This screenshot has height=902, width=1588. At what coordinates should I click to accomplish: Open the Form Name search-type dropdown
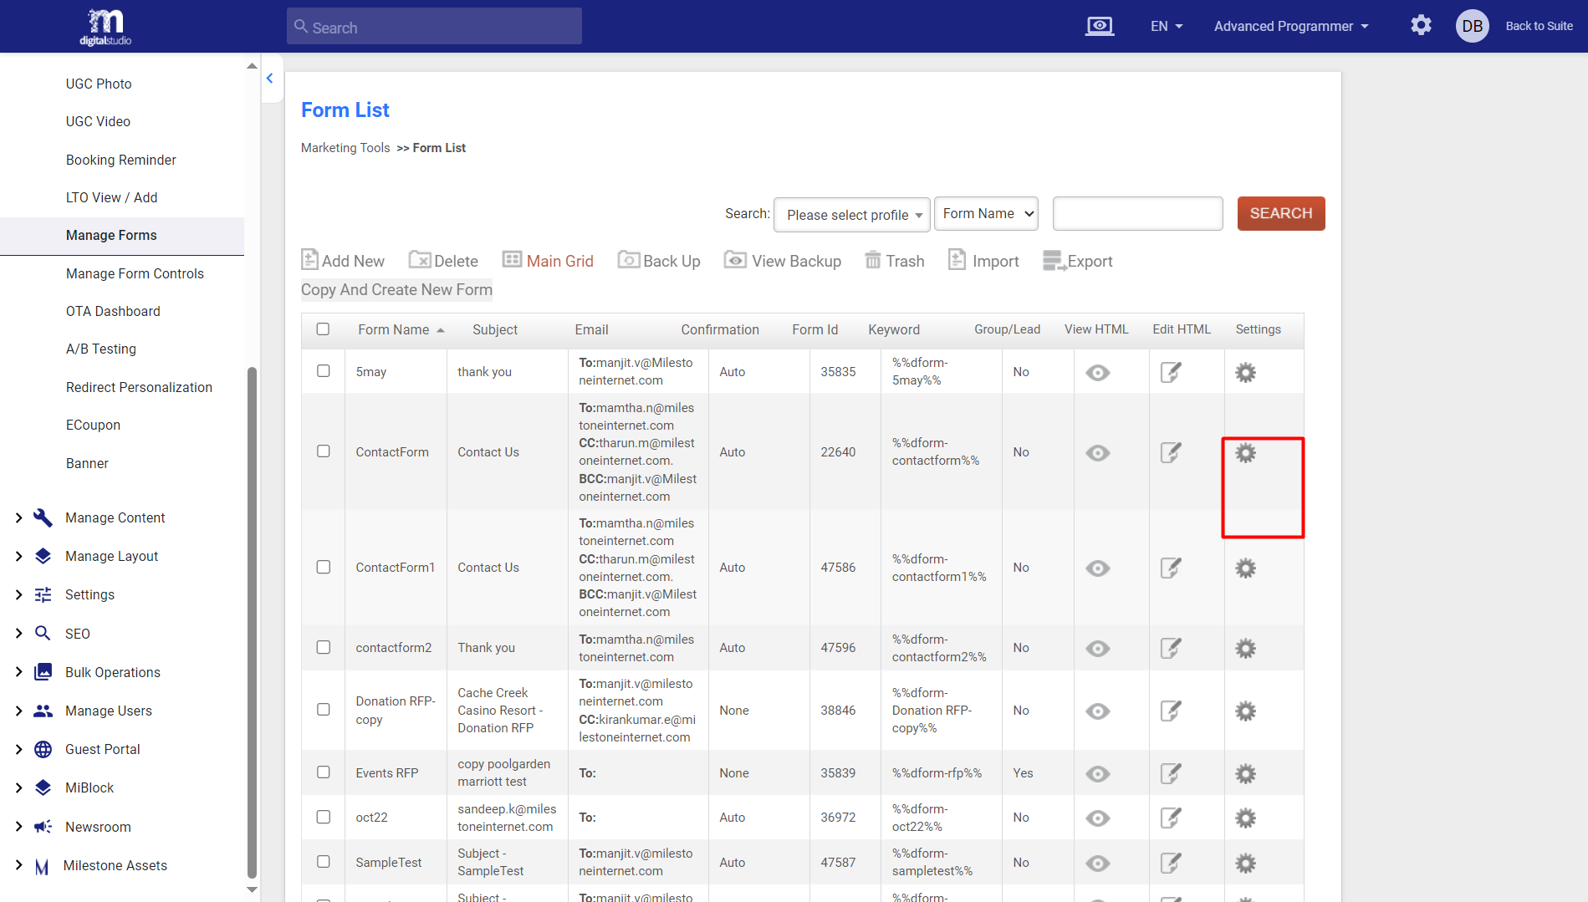click(x=986, y=213)
